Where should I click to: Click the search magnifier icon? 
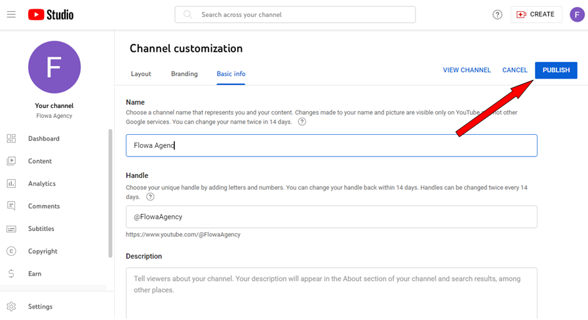click(x=187, y=14)
